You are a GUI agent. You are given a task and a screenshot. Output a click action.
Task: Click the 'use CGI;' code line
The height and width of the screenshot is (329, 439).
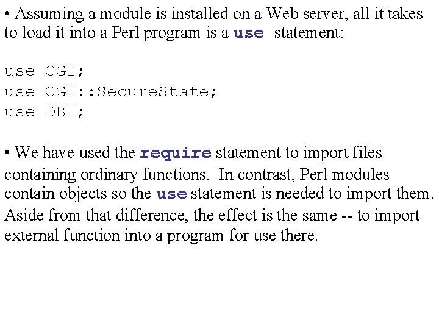(44, 71)
